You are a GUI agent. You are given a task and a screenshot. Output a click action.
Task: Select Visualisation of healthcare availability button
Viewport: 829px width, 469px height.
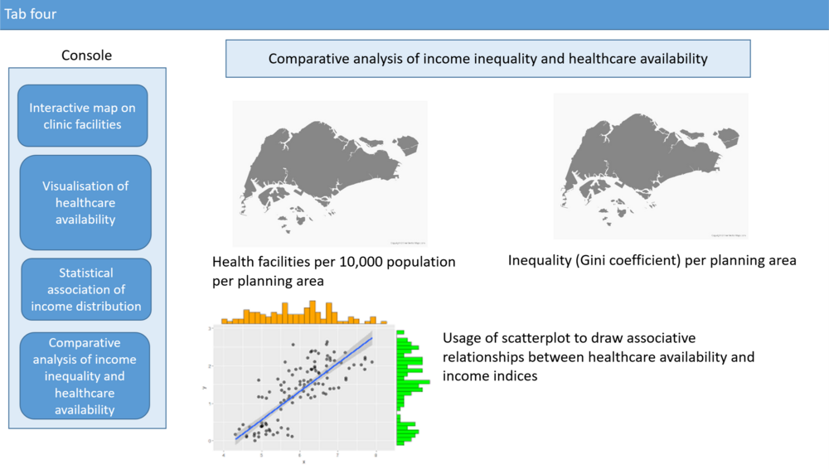(x=85, y=203)
